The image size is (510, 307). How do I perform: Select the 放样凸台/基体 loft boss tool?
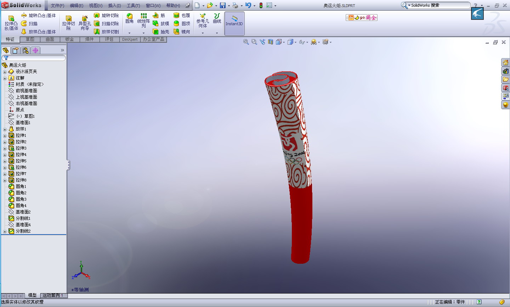click(38, 32)
